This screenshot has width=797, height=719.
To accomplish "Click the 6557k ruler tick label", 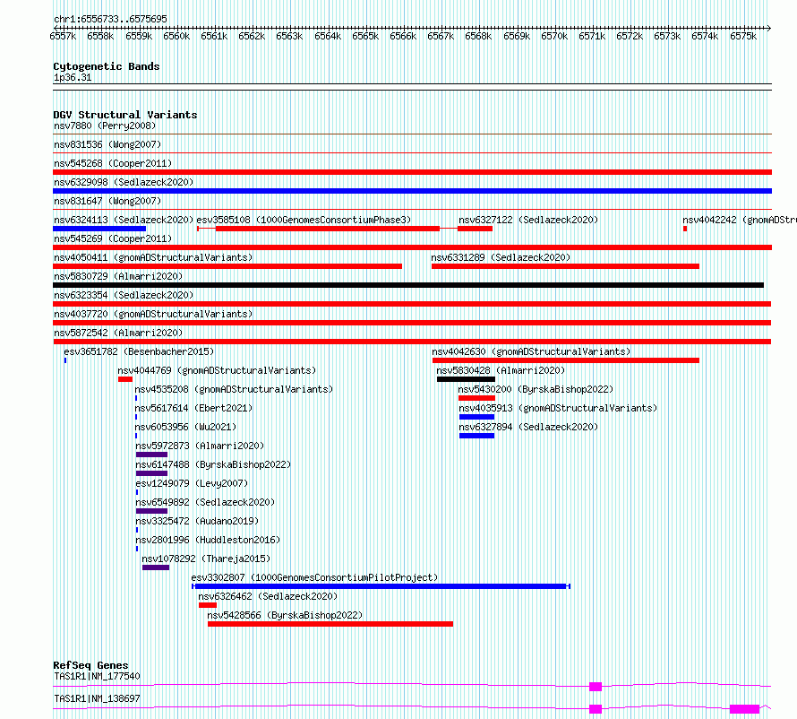I will 63,36.
